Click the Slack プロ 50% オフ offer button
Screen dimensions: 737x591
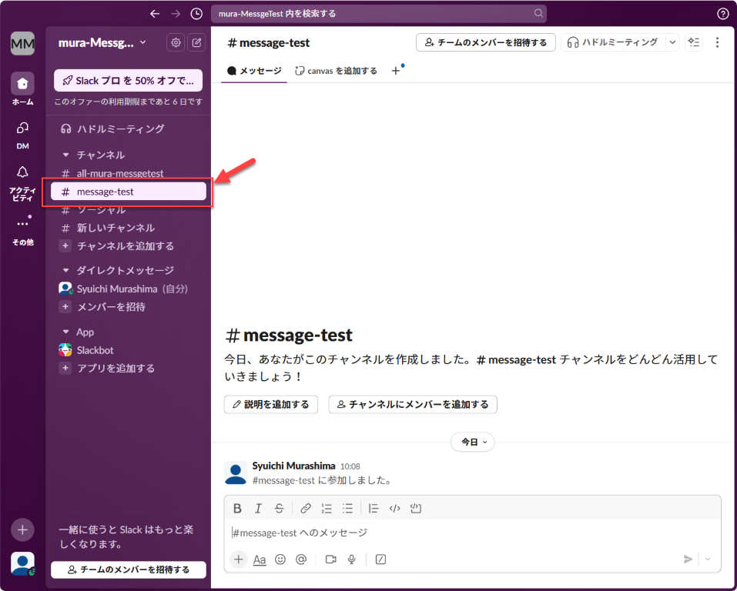(129, 80)
